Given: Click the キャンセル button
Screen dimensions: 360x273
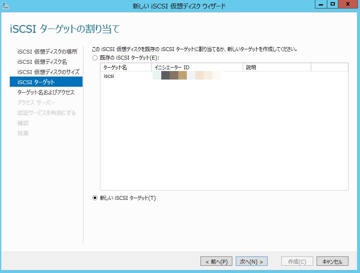Looking at the screenshot, I should coord(335,261).
